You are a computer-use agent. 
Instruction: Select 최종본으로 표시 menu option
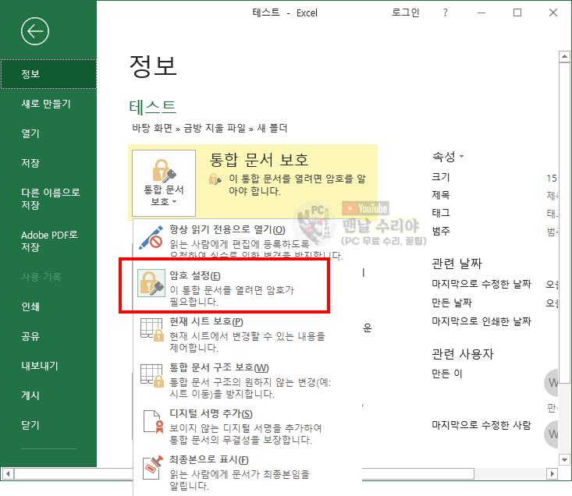(247, 472)
